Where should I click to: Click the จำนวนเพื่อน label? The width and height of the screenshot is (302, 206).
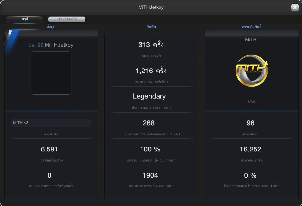[x=252, y=134]
